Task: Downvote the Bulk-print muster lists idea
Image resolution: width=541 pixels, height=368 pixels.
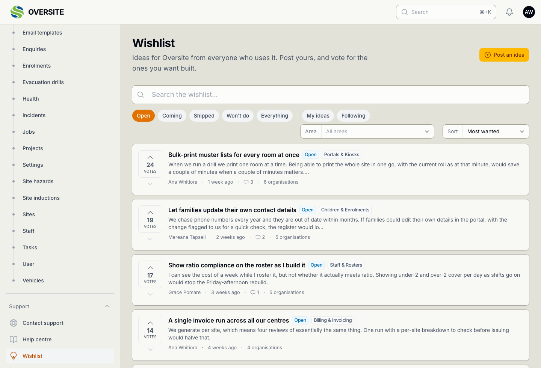Action: [x=150, y=184]
